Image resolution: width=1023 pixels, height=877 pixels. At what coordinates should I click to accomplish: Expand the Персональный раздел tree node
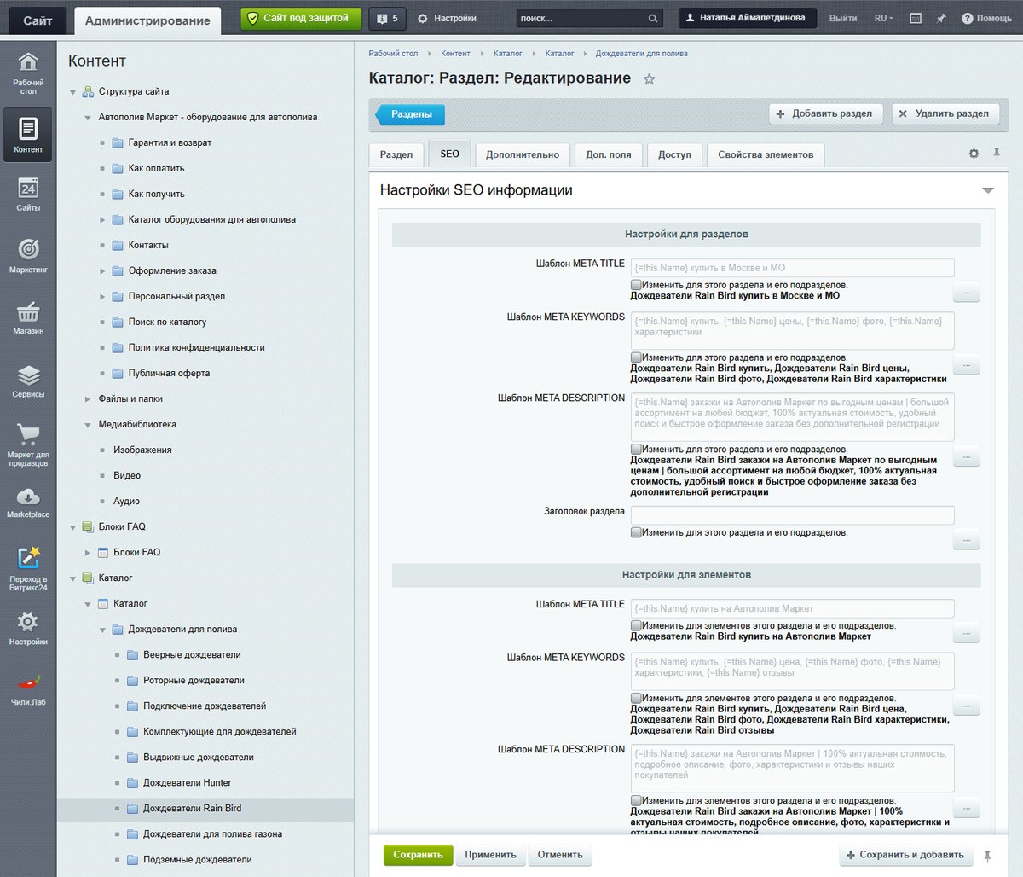click(x=102, y=297)
